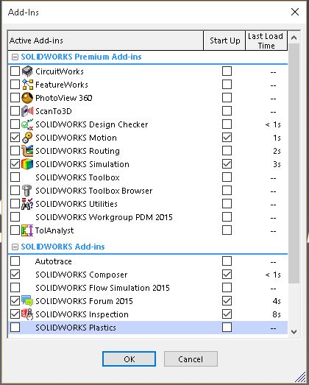This screenshot has width=309, height=385.
Task: Click the SOLIDWORKS Motion gears icon
Action: [x=27, y=138]
